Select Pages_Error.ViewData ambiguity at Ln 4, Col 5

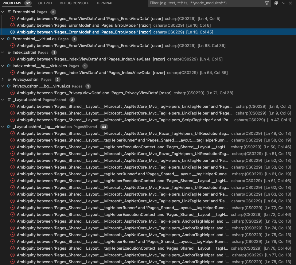tap(90, 18)
